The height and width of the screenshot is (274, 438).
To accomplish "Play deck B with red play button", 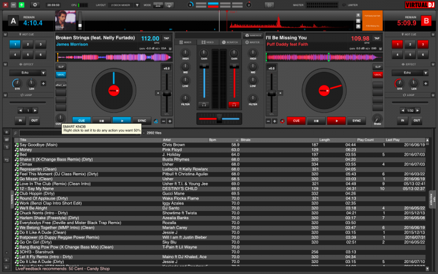I will click(x=336, y=121).
